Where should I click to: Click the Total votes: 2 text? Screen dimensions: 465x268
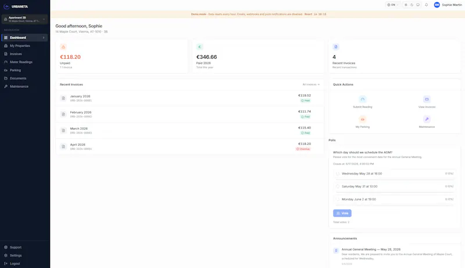341,222
